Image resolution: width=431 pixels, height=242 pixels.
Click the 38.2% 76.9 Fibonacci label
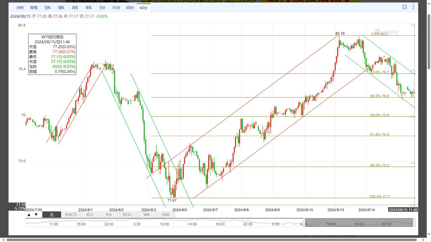[380, 96]
